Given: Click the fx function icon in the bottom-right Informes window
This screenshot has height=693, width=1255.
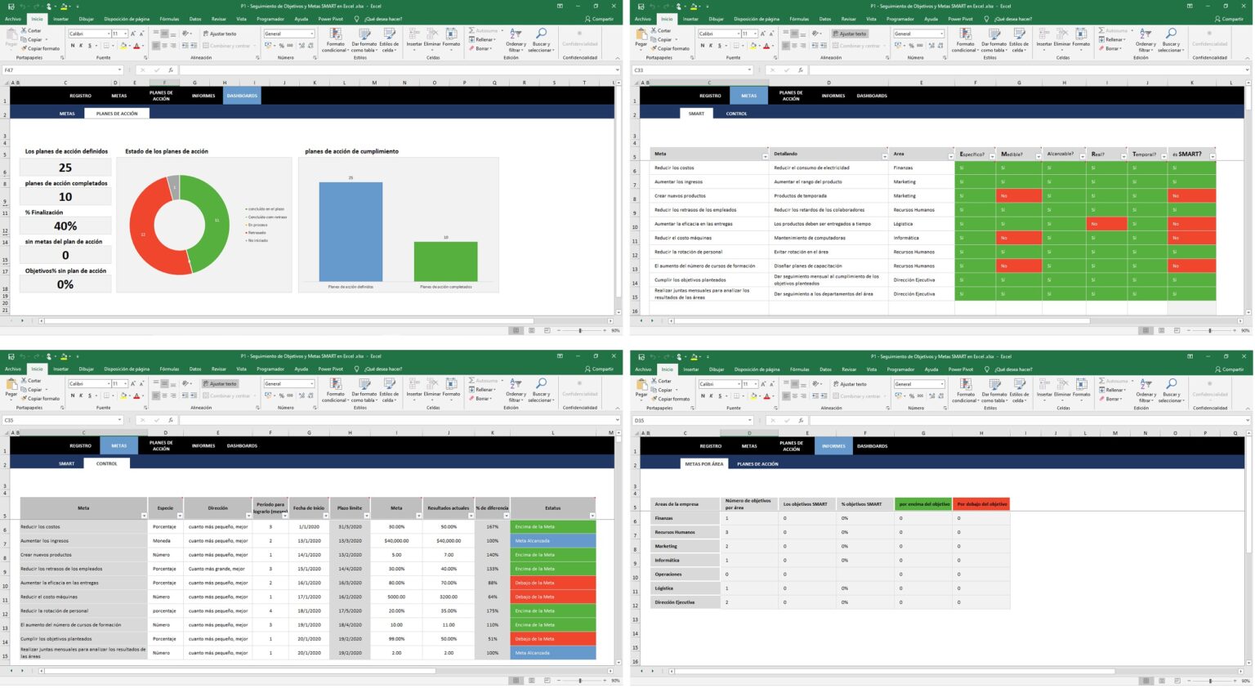Looking at the screenshot, I should 800,421.
